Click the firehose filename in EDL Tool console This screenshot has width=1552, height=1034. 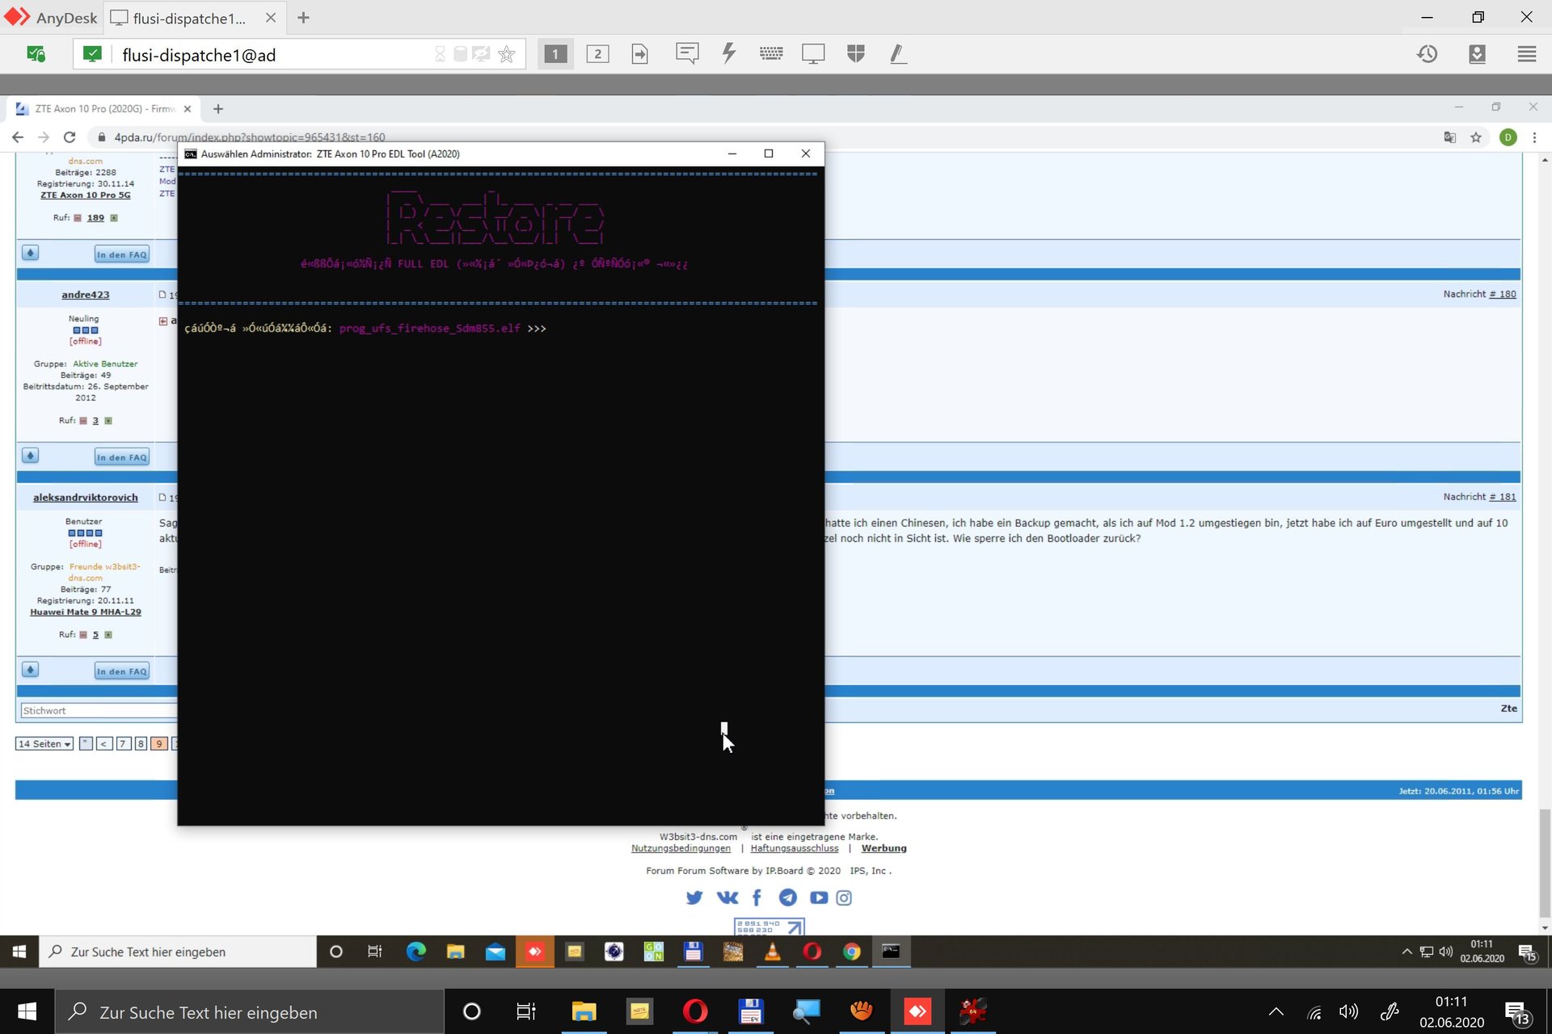click(x=430, y=329)
